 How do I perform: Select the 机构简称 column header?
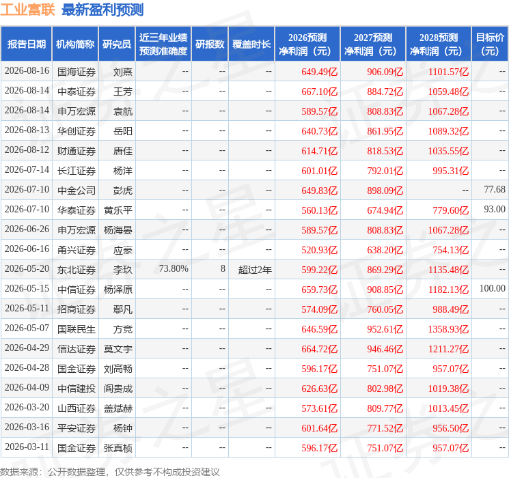pyautogui.click(x=75, y=44)
